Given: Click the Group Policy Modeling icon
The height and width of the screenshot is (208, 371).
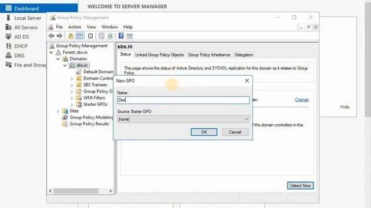Looking at the screenshot, I should 65,117.
